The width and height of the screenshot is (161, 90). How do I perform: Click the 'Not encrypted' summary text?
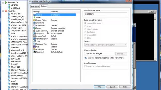pos(56,33)
